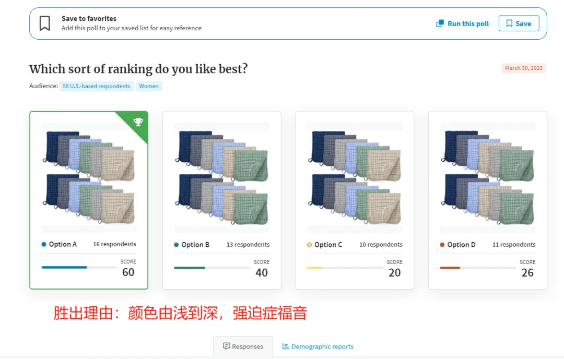This screenshot has height=359, width=564.
Task: Click the chart icon on Demographic reports tab
Action: pos(286,346)
